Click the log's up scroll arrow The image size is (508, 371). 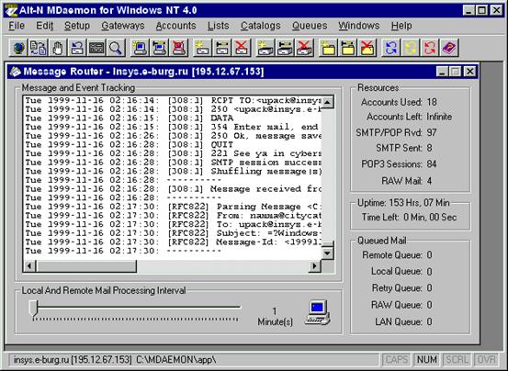tap(328, 102)
